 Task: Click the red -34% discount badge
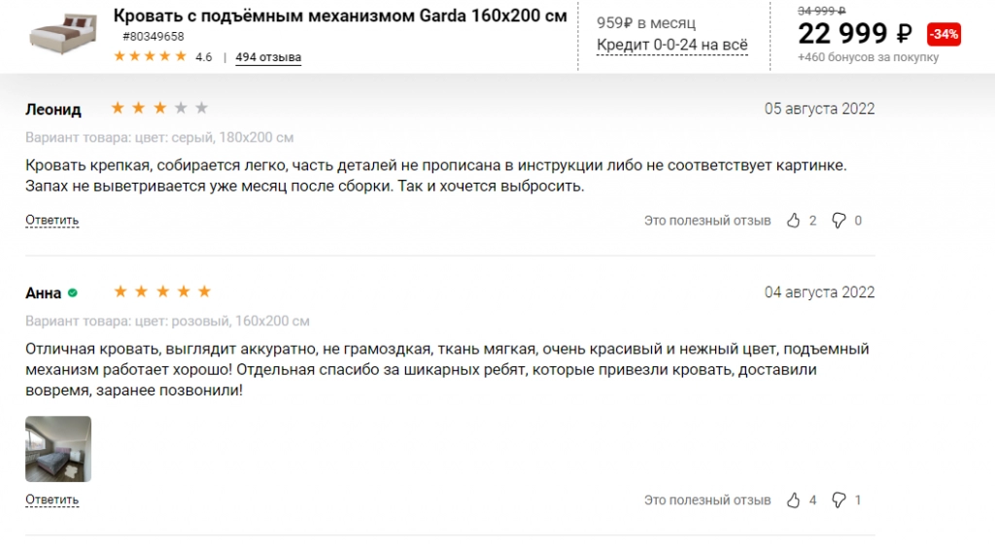coord(944,34)
